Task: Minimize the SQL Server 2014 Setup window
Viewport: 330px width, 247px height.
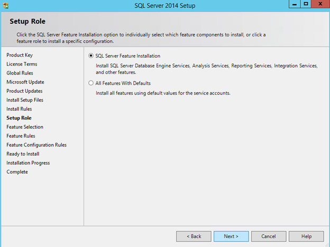Action: click(295, 4)
